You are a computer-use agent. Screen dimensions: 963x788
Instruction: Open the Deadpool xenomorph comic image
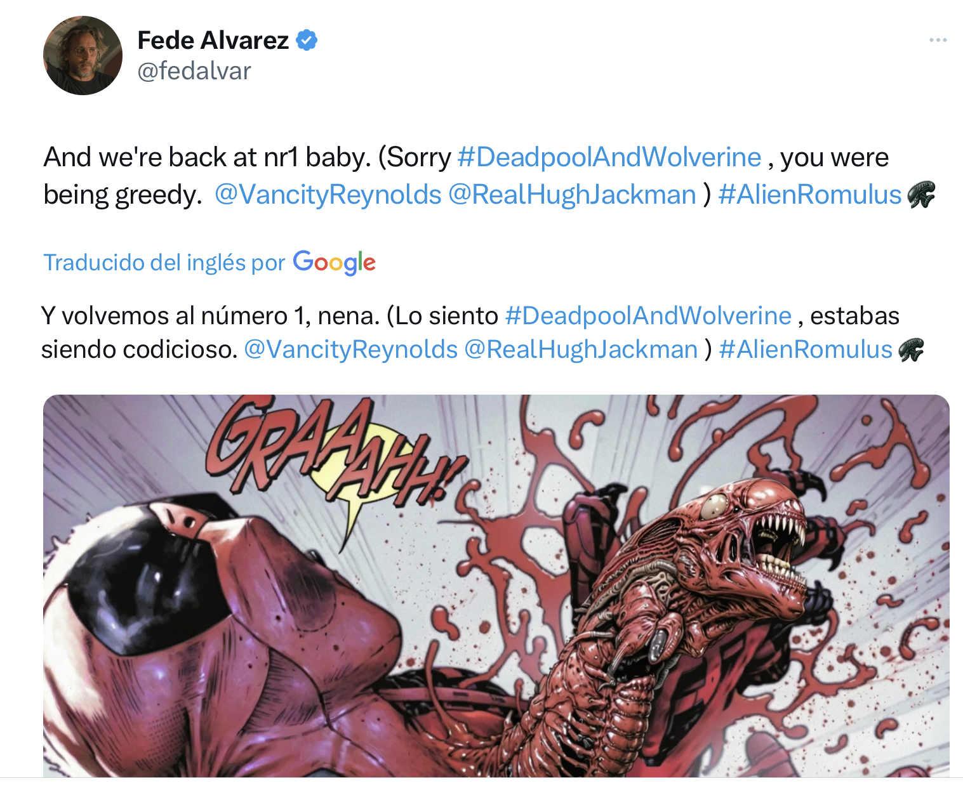[496, 586]
